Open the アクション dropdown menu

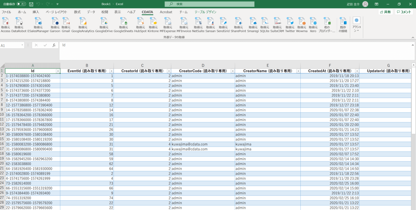356,24
